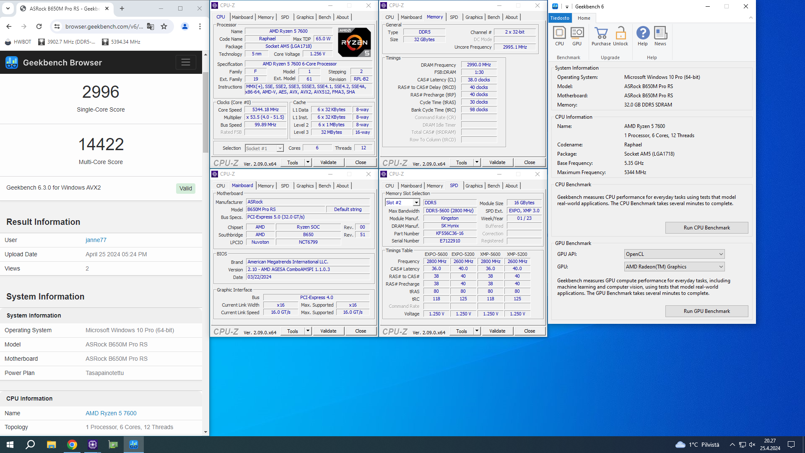
Task: Switch to Graphics tab in top-right CPU-Z
Action: pyautogui.click(x=474, y=17)
